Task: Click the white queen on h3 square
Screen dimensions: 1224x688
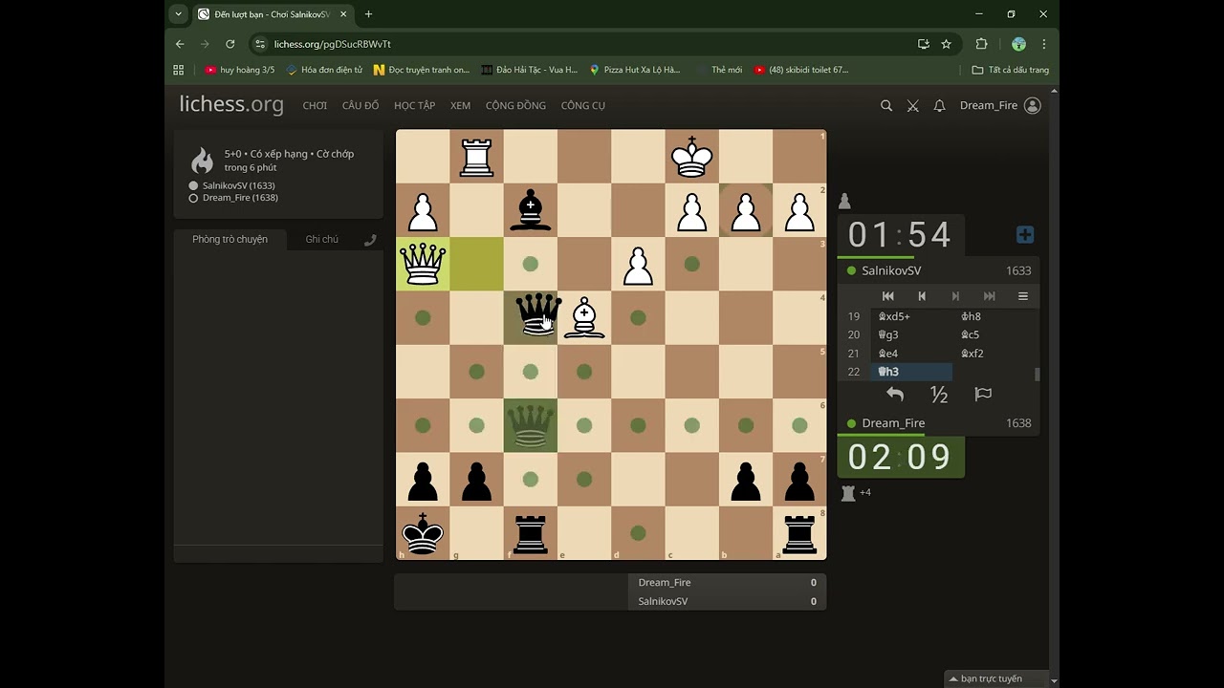Action: click(423, 264)
